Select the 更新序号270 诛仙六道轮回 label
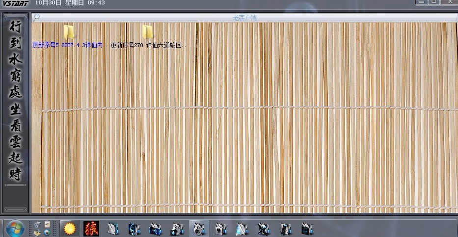 [148, 45]
